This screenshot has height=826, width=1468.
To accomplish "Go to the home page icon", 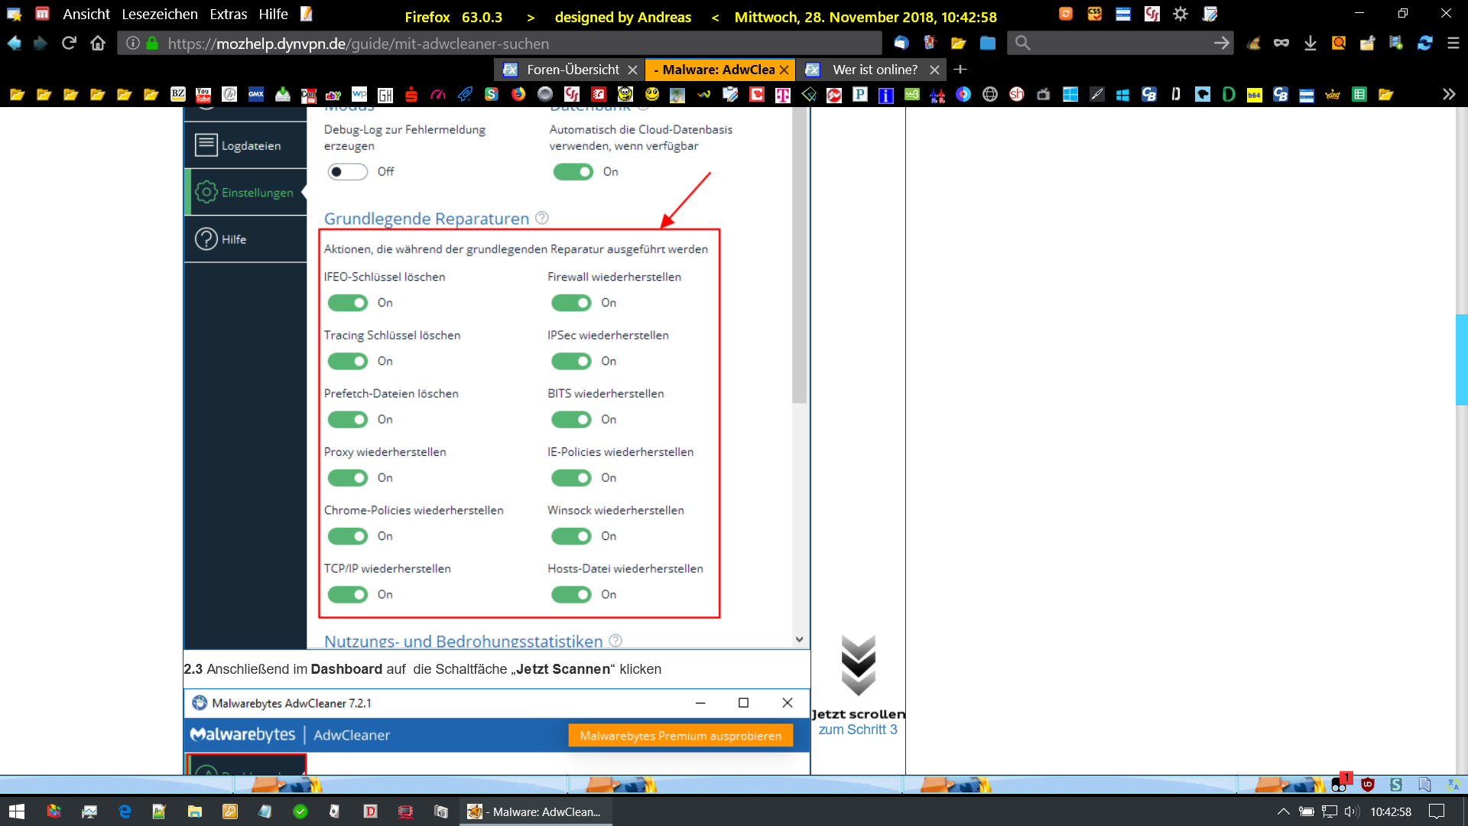I will click(98, 44).
